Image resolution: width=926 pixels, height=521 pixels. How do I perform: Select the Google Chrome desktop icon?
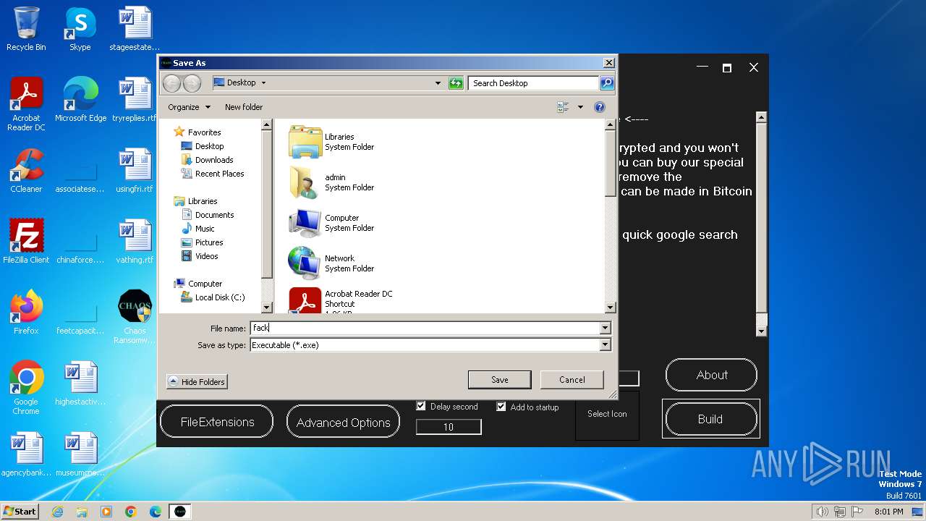pyautogui.click(x=26, y=388)
